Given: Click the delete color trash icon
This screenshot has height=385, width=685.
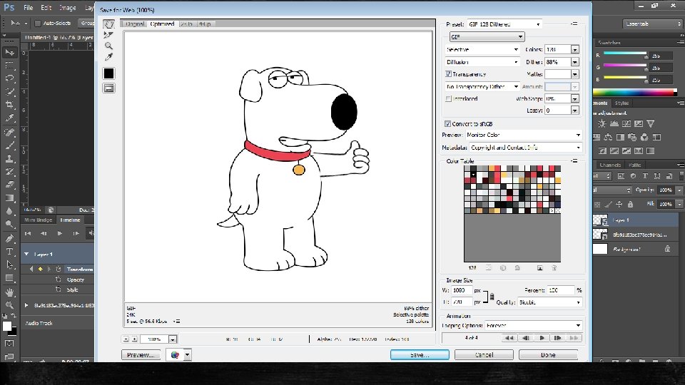Looking at the screenshot, I should 554,267.
